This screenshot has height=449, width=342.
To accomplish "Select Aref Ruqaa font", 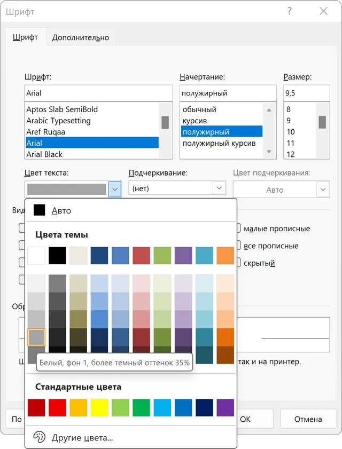I will point(92,132).
